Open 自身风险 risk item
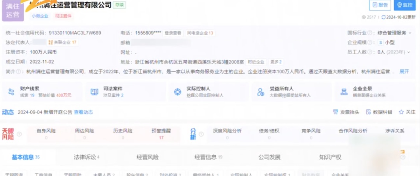Viewport: 420px width, 176px height. (46, 134)
